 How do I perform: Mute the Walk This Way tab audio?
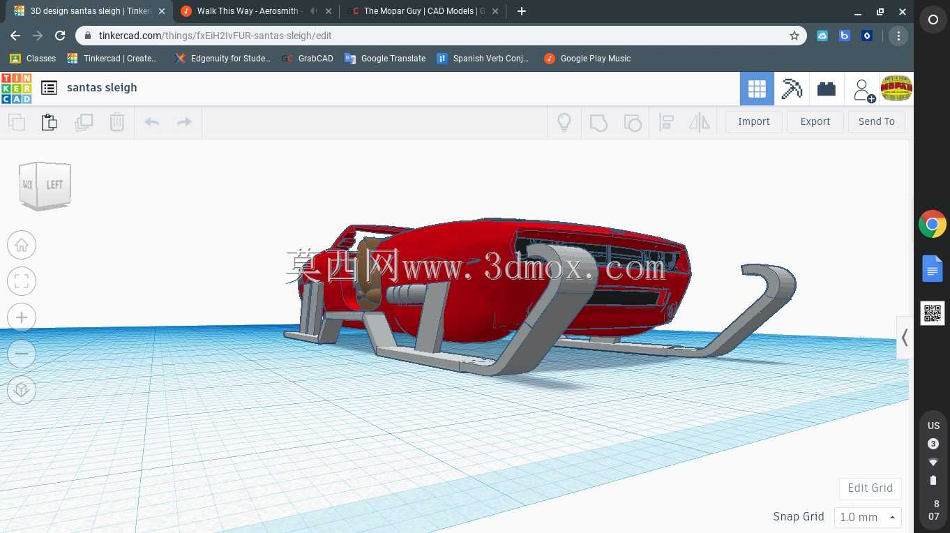coord(313,11)
